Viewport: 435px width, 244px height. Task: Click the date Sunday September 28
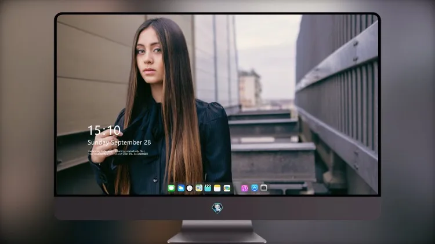tap(119, 142)
